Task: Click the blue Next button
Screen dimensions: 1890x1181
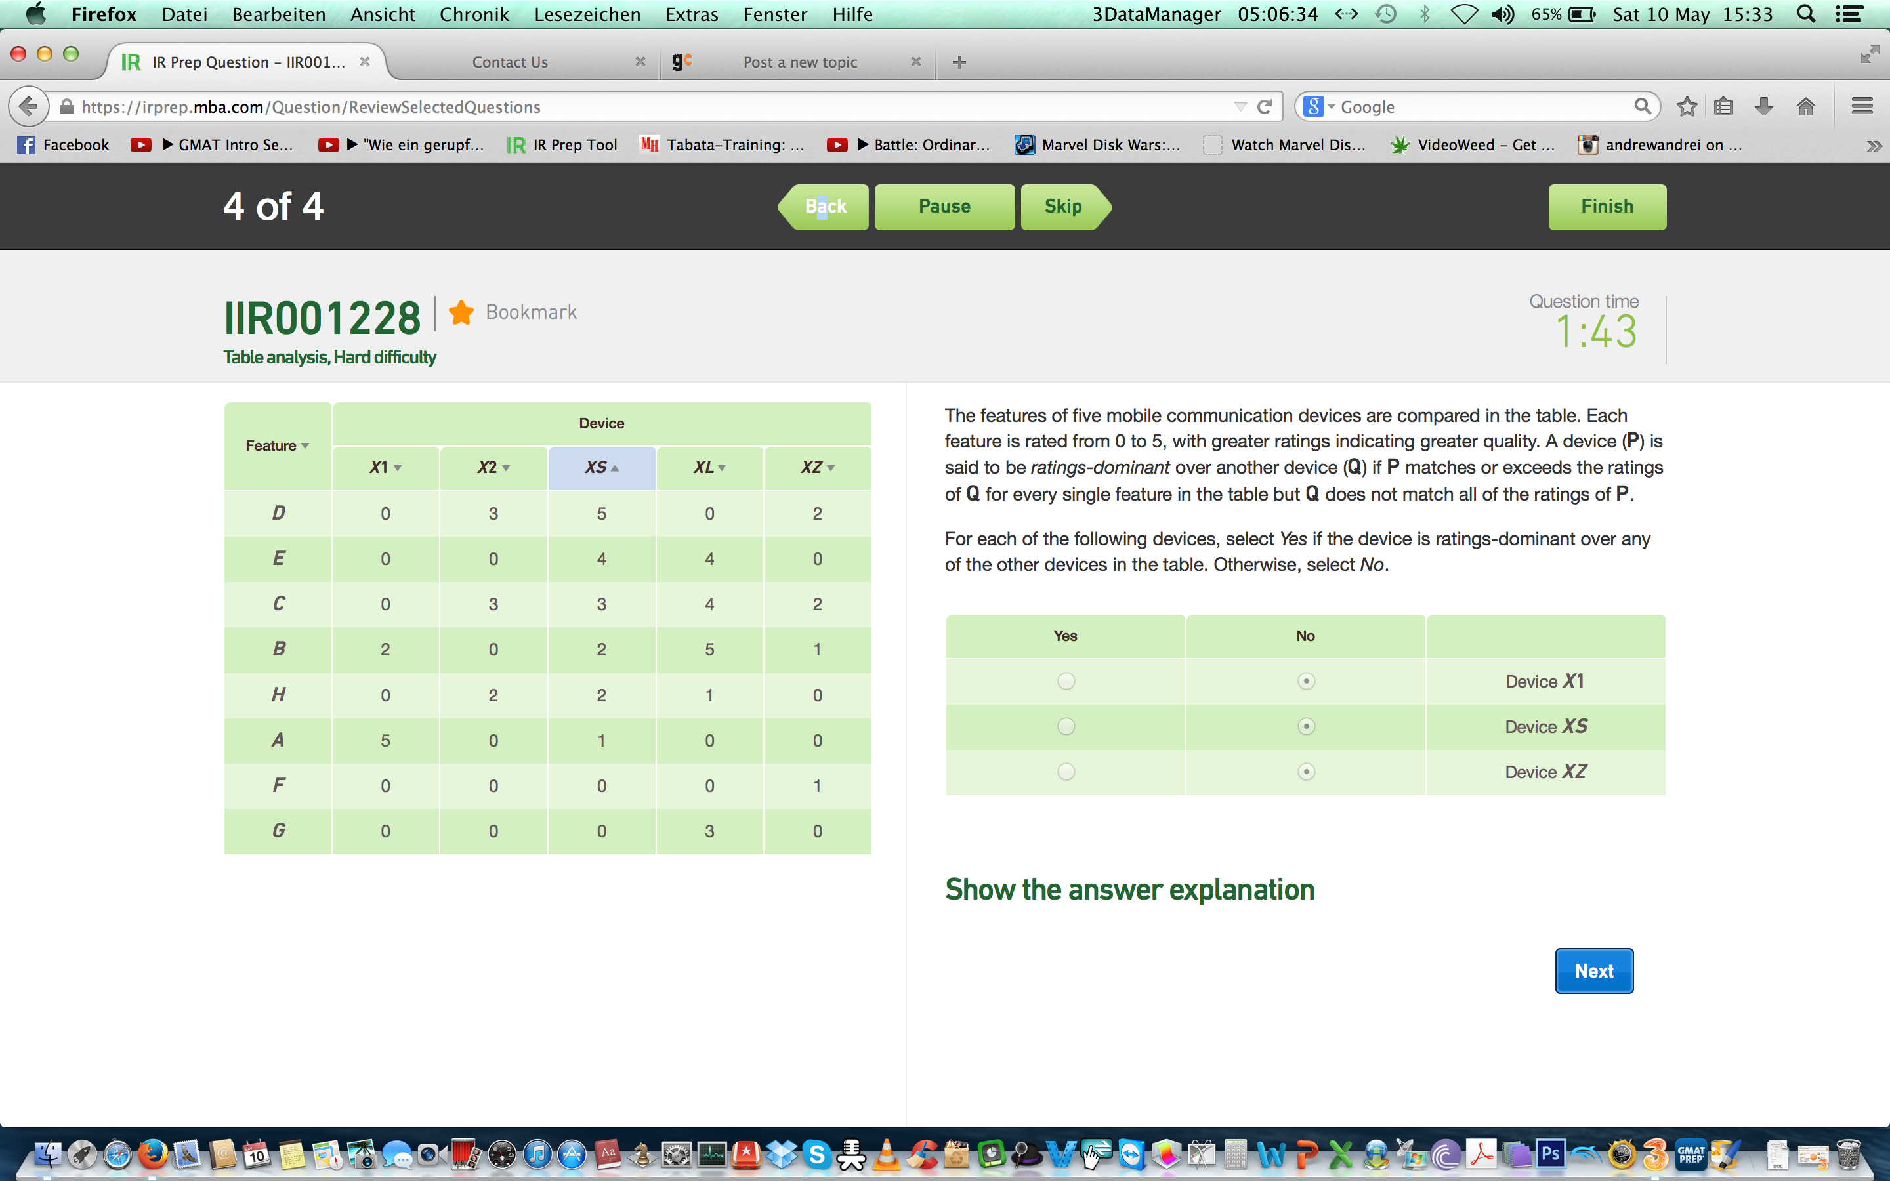Action: (1593, 971)
